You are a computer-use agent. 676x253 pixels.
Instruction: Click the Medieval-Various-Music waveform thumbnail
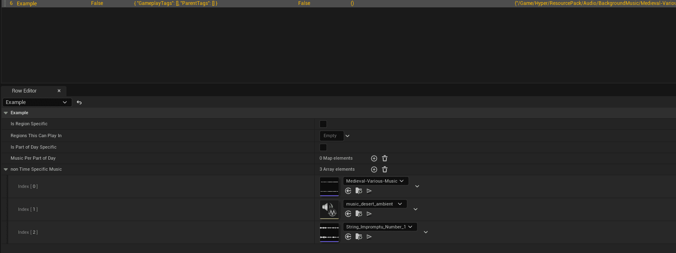(x=329, y=187)
